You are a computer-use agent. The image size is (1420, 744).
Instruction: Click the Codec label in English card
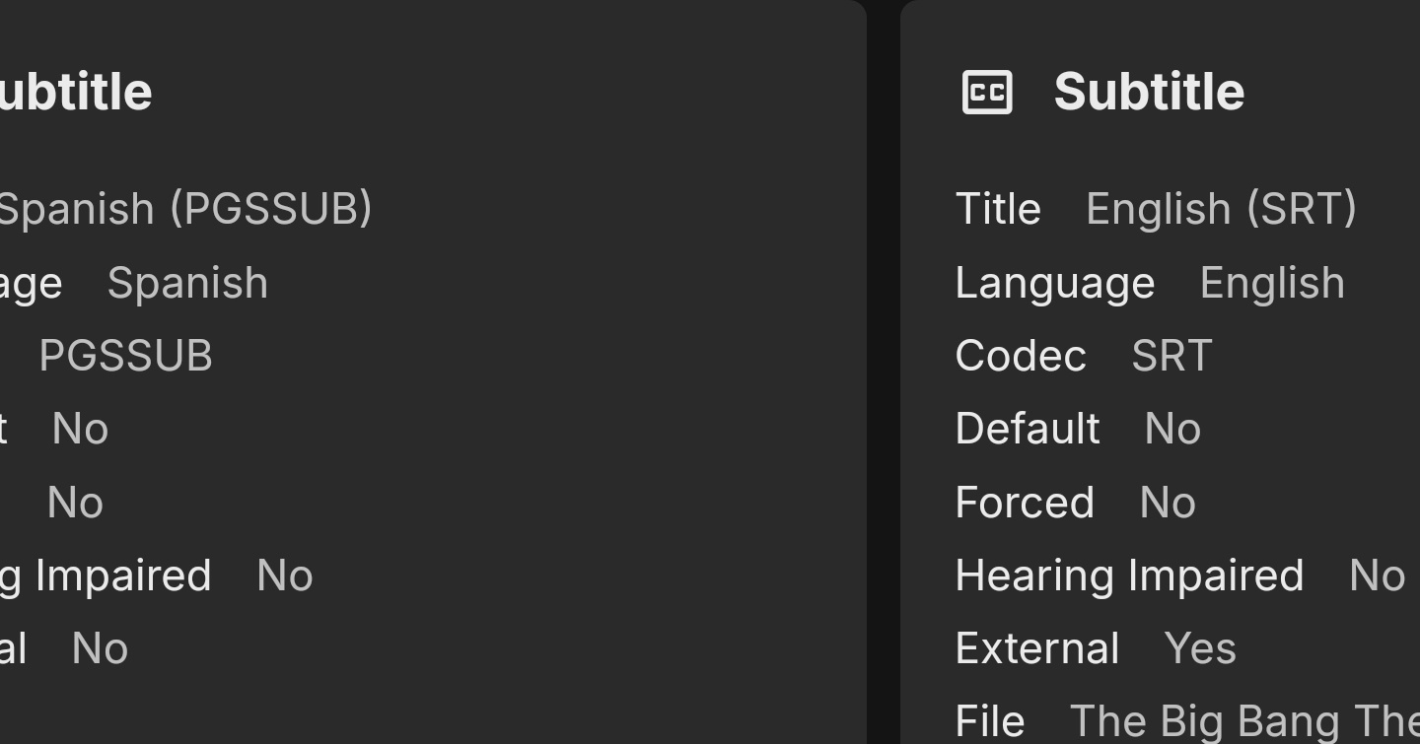[1021, 356]
